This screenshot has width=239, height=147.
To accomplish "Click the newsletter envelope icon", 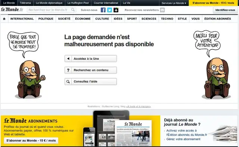I will (x=162, y=10).
